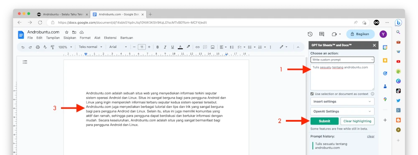The width and height of the screenshot is (418, 155).
Task: Open the Bantuan menu
Action: click(127, 38)
